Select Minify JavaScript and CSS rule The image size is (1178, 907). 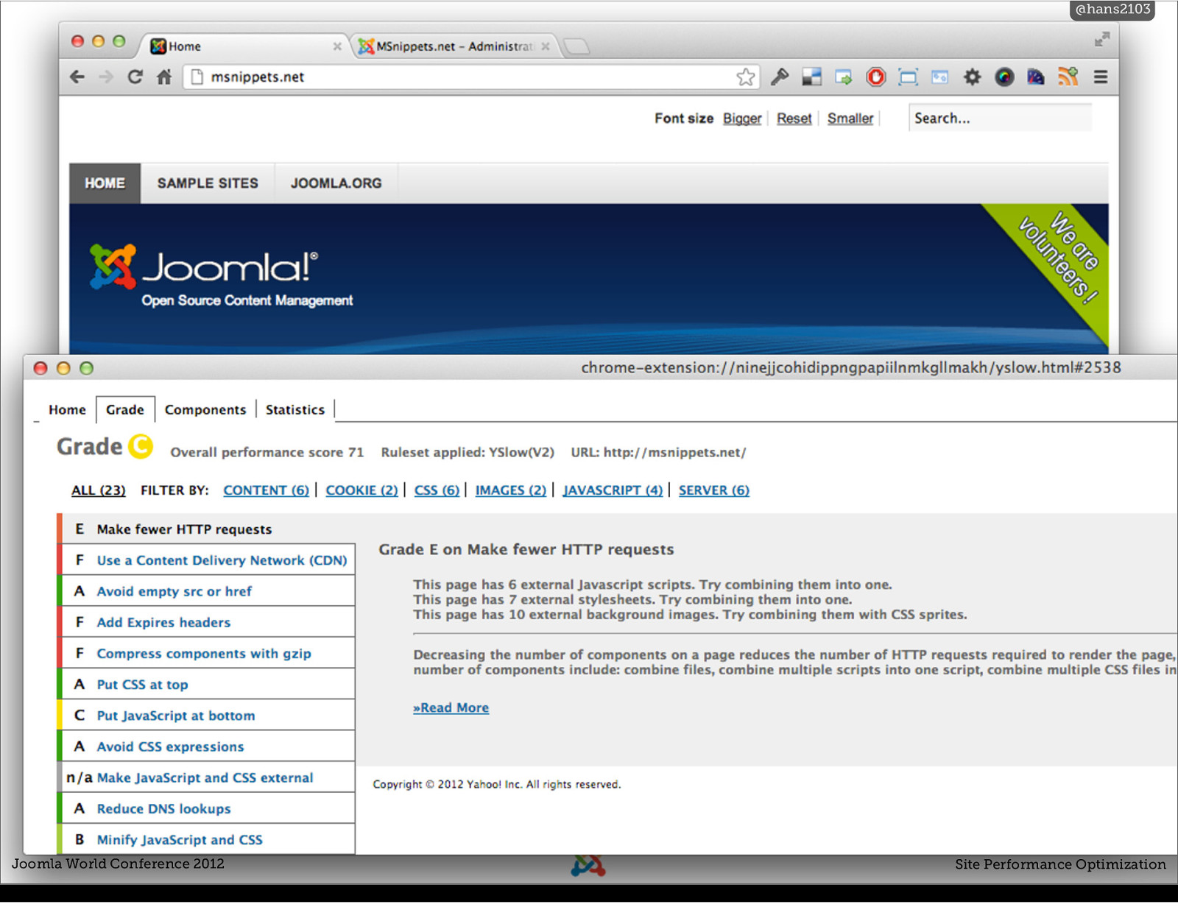click(x=207, y=839)
